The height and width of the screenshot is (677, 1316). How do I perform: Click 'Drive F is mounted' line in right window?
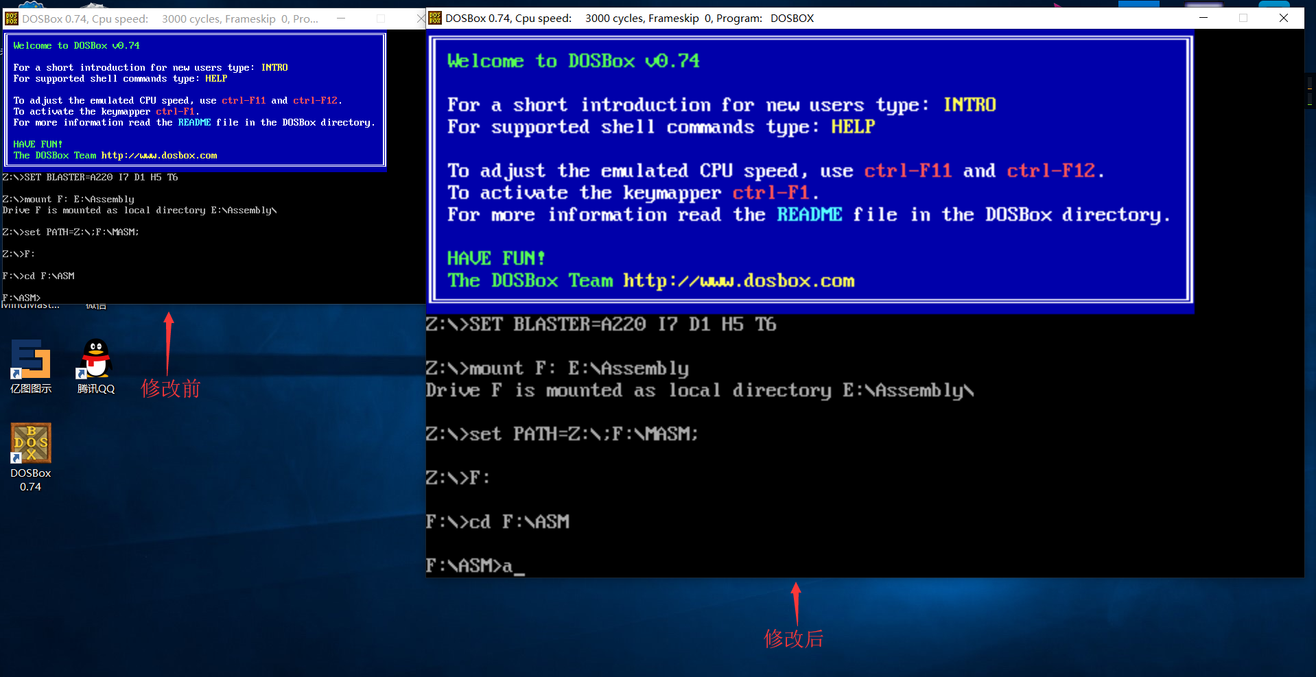coord(700,390)
